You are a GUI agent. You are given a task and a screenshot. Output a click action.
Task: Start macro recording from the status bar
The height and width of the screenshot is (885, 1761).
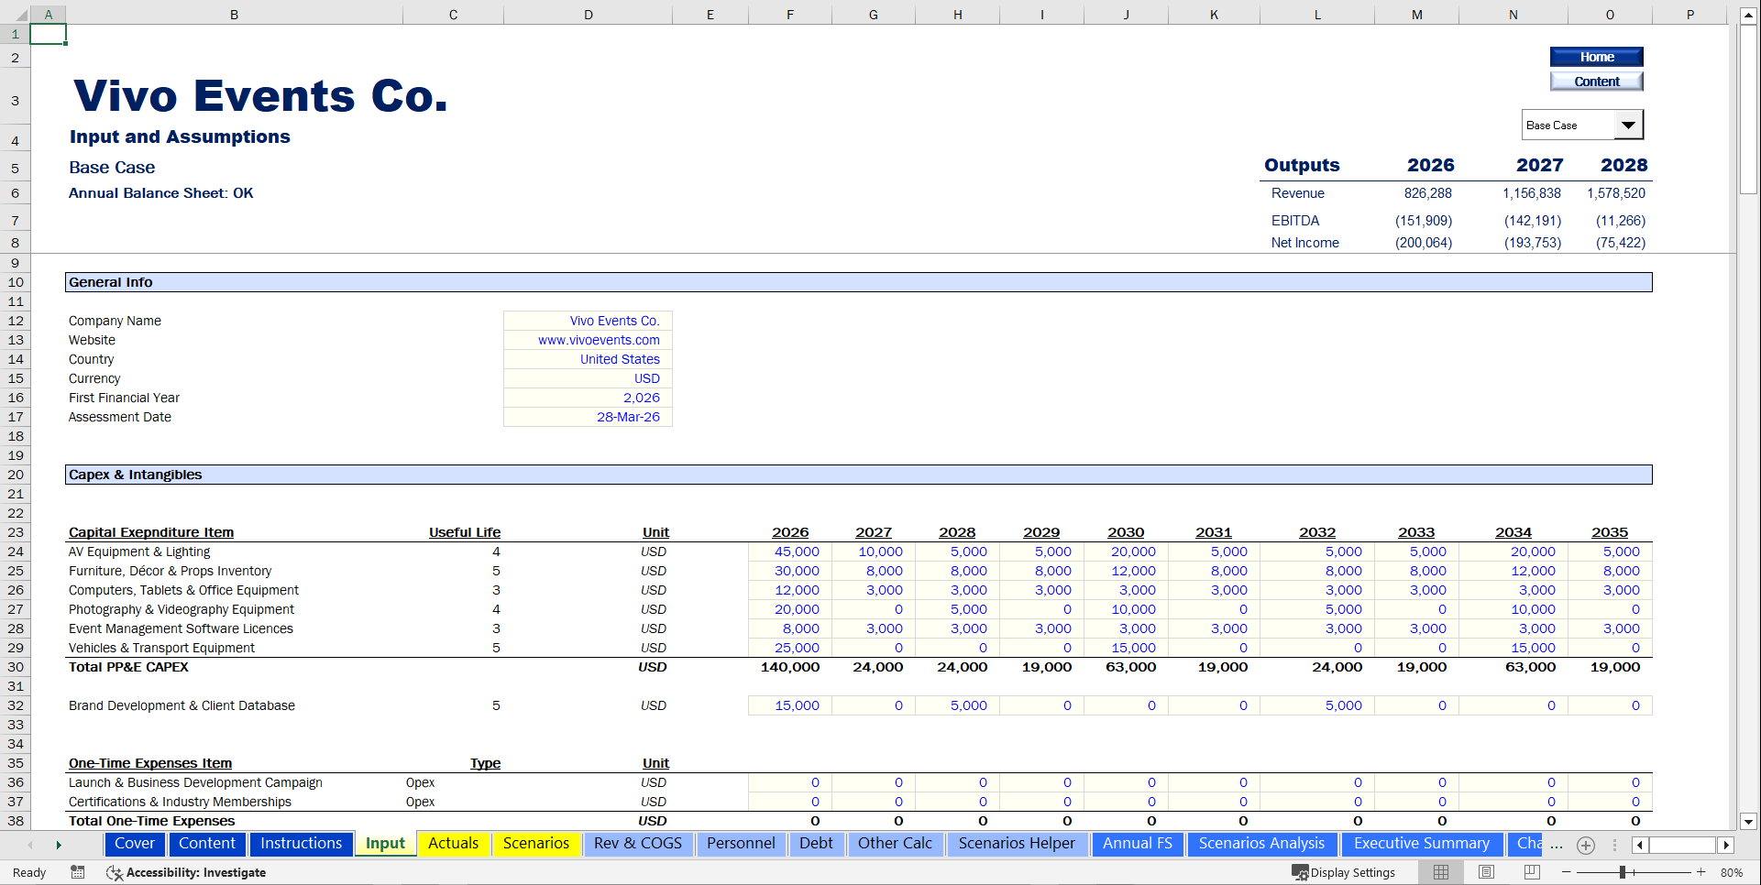[x=78, y=872]
